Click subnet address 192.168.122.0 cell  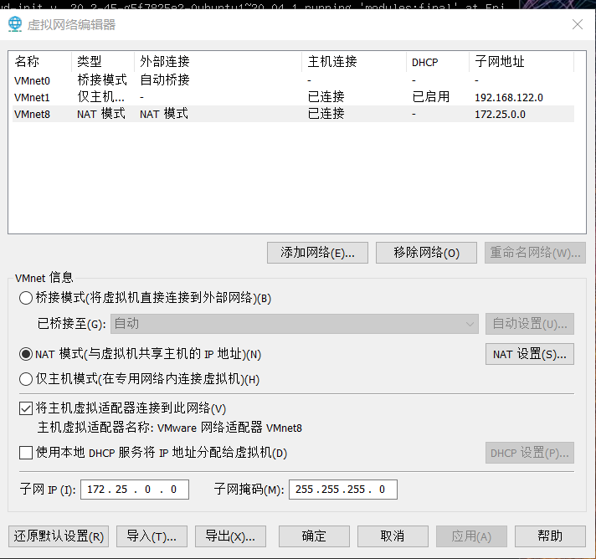509,98
